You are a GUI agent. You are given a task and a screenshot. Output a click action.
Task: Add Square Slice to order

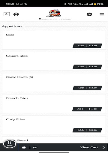point(87,67)
